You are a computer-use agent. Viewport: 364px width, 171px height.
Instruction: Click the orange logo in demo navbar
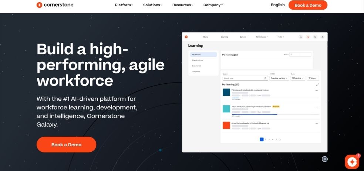pos(186,37)
